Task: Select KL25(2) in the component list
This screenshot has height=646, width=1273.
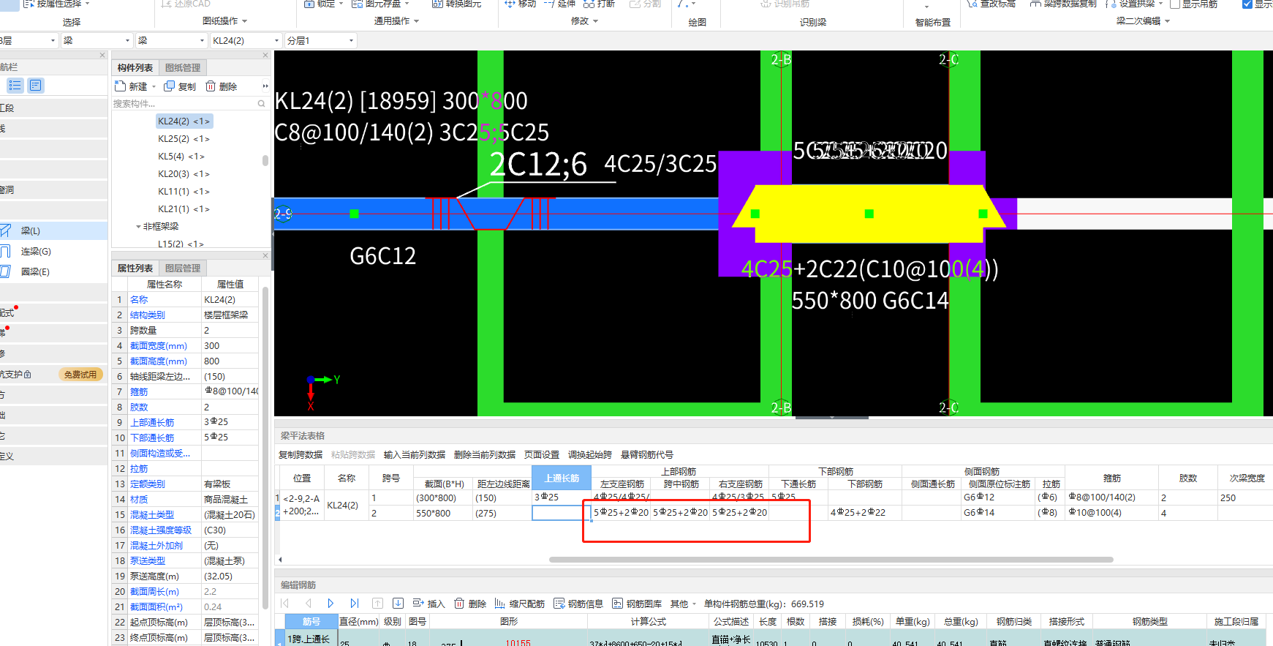Action: (x=184, y=139)
